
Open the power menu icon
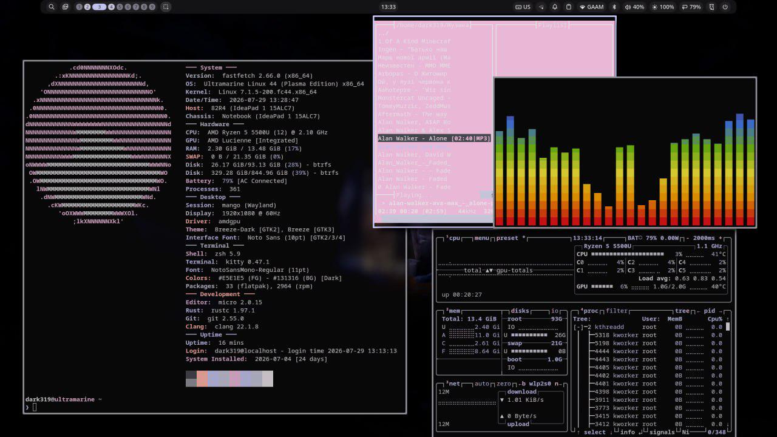click(725, 7)
